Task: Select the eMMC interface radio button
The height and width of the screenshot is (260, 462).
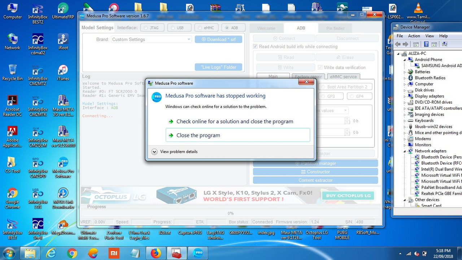Action: [206, 28]
